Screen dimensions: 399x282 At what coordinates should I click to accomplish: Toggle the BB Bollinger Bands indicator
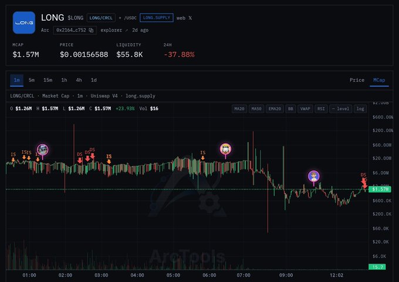coord(290,109)
